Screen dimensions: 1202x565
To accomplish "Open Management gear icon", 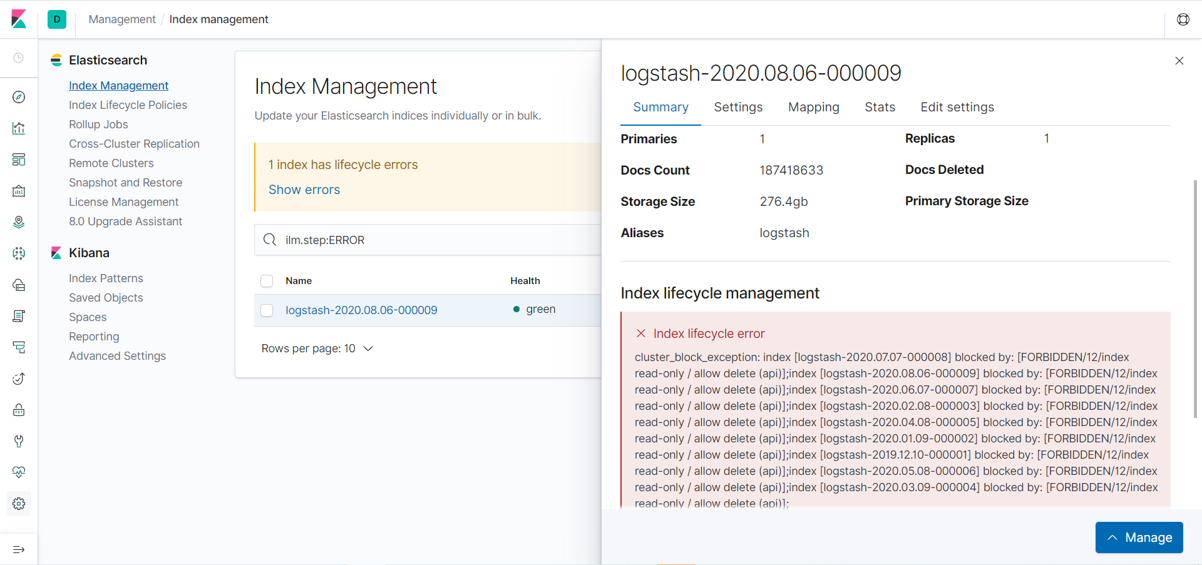I will 19,504.
